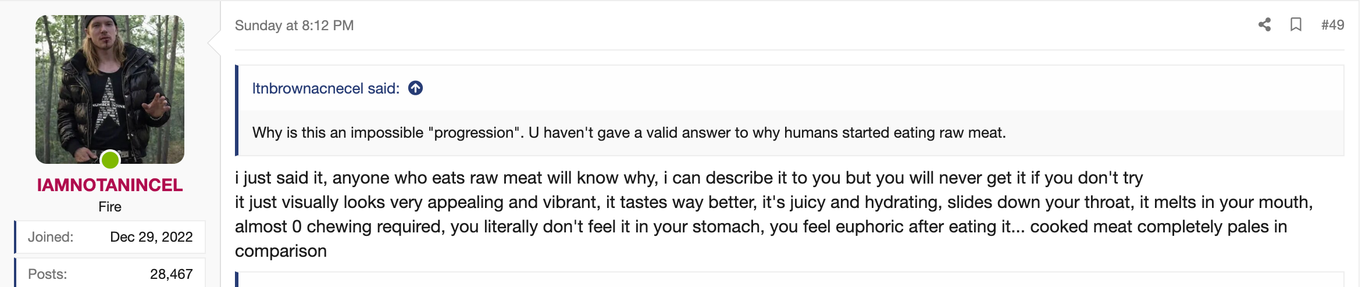This screenshot has height=287, width=1362.
Task: Click the share post icon
Action: [x=1264, y=24]
